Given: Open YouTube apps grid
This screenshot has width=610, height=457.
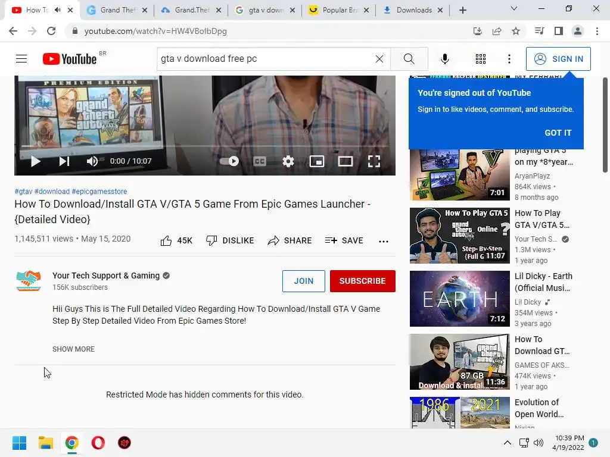Looking at the screenshot, I should point(481,59).
